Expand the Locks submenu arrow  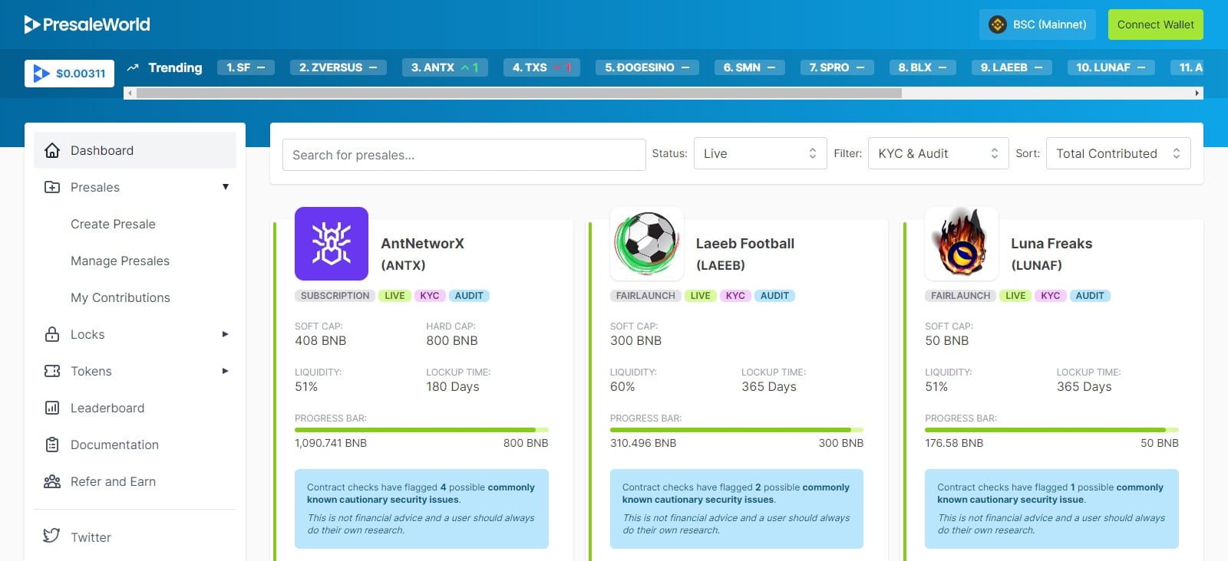tap(226, 334)
